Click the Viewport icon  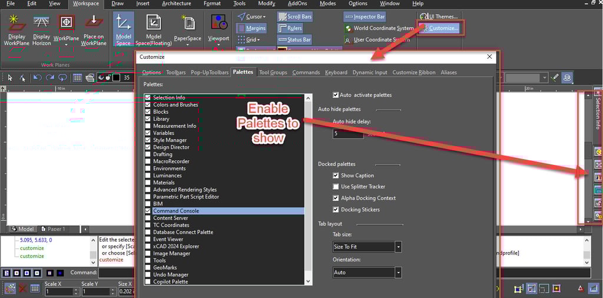tap(218, 23)
